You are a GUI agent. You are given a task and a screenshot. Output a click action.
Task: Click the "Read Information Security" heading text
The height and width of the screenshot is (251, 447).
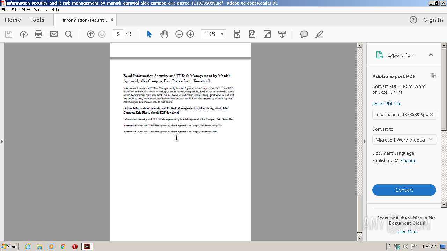[177, 78]
